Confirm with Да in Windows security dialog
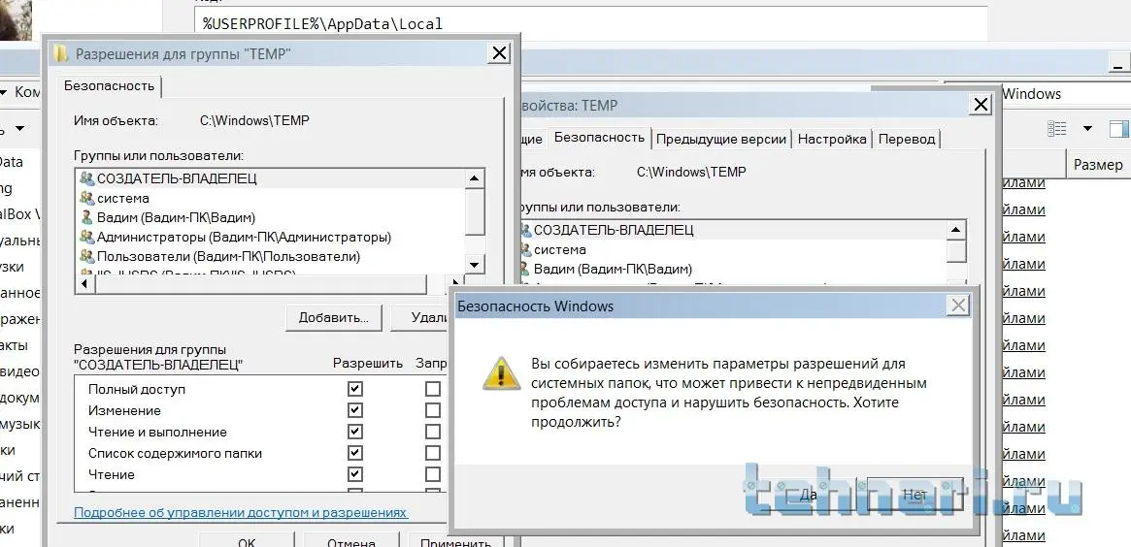1131x547 pixels. click(809, 495)
